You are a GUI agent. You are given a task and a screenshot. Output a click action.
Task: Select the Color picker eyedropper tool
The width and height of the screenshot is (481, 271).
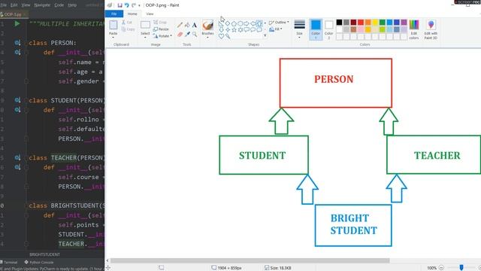click(x=187, y=35)
